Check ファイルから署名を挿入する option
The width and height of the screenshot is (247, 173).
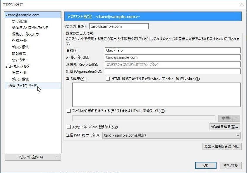coord(69,111)
